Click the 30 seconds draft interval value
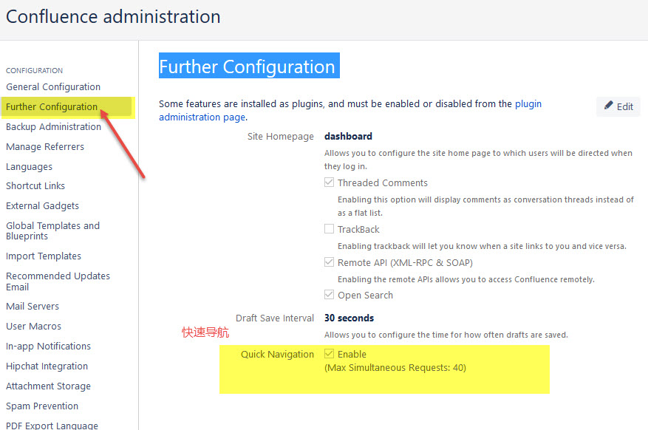Image resolution: width=648 pixels, height=430 pixels. [349, 318]
